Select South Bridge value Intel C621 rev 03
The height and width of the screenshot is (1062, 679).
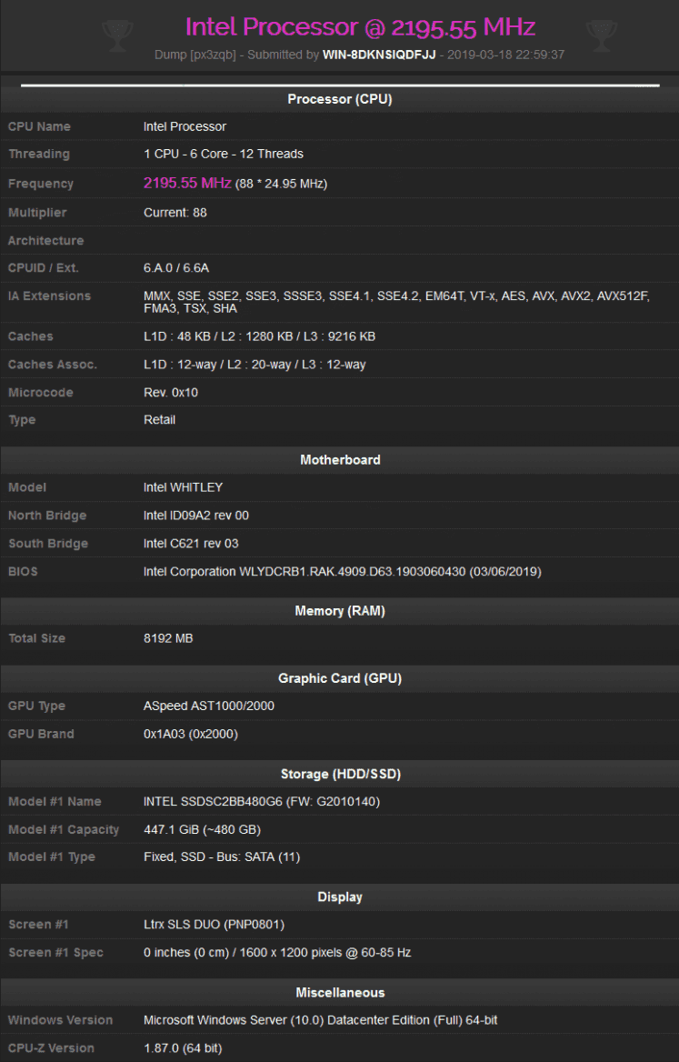(x=191, y=543)
